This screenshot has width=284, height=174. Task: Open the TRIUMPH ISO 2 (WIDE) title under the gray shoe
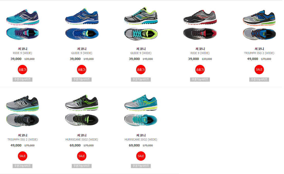click(x=22, y=140)
